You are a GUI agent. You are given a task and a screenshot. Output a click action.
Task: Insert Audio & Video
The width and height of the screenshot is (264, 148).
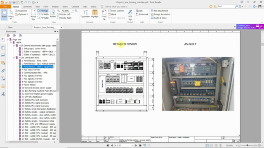(159, 18)
